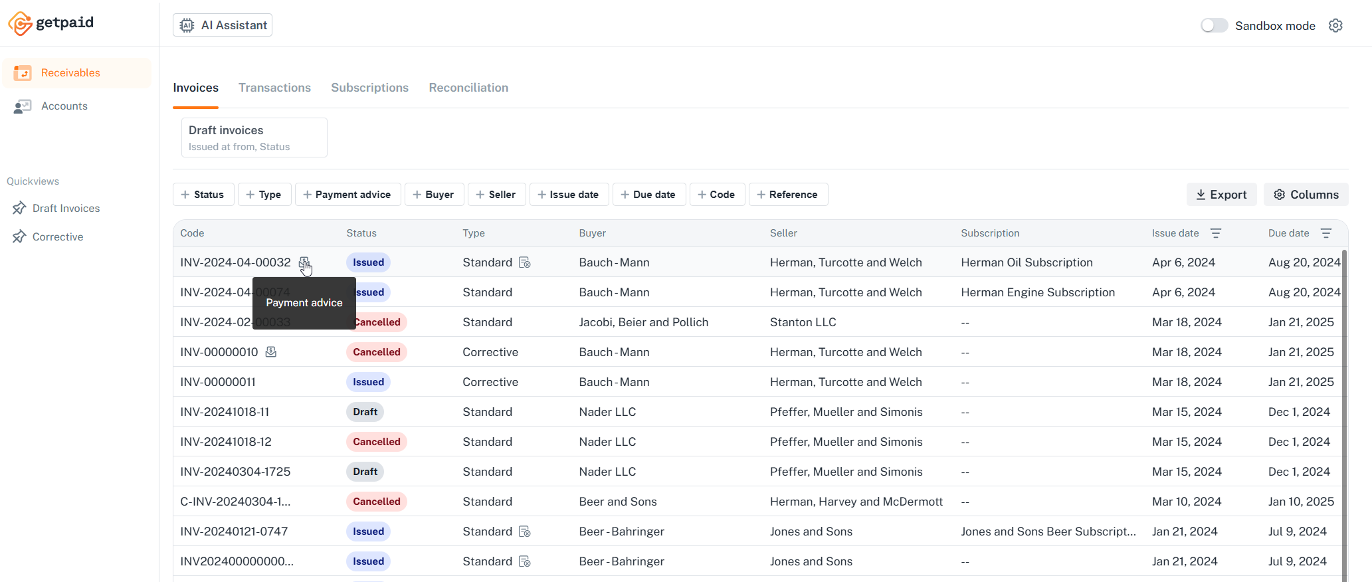The width and height of the screenshot is (1372, 582).
Task: Click the Accounts sidebar icon
Action: (23, 106)
